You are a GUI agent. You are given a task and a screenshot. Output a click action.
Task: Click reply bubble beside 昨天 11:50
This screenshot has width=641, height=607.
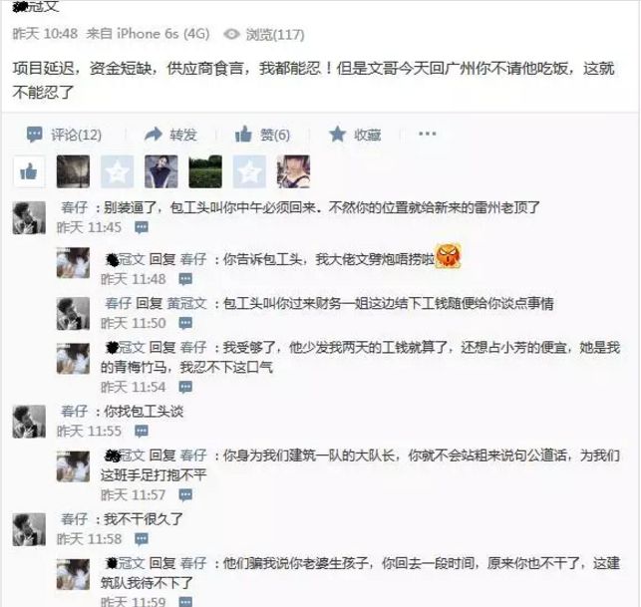tap(185, 323)
